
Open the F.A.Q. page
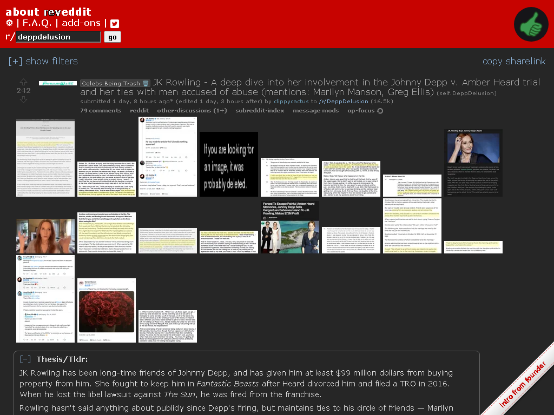point(37,23)
